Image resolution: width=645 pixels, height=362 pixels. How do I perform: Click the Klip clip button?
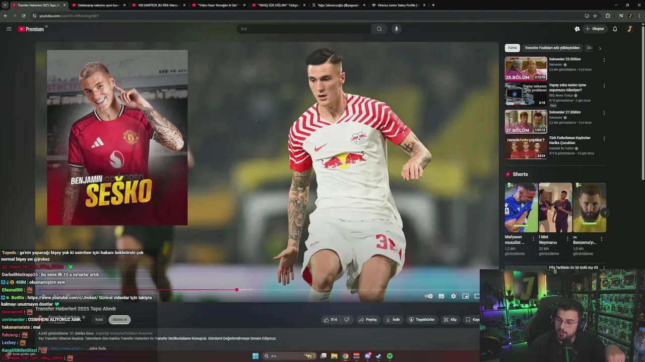point(450,319)
